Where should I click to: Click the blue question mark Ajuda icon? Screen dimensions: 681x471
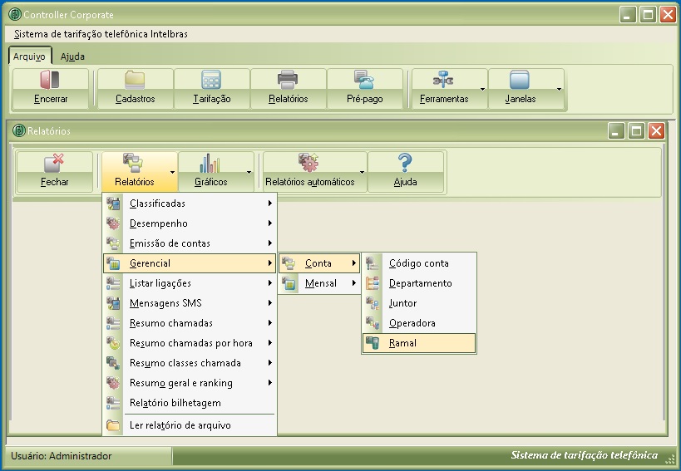[405, 164]
